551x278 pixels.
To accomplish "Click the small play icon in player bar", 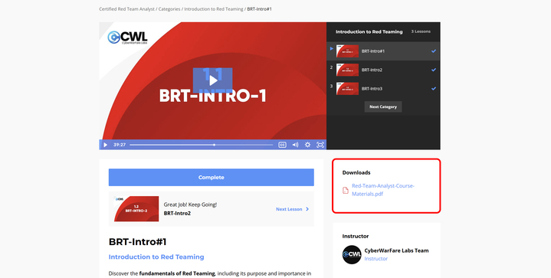I will (105, 145).
